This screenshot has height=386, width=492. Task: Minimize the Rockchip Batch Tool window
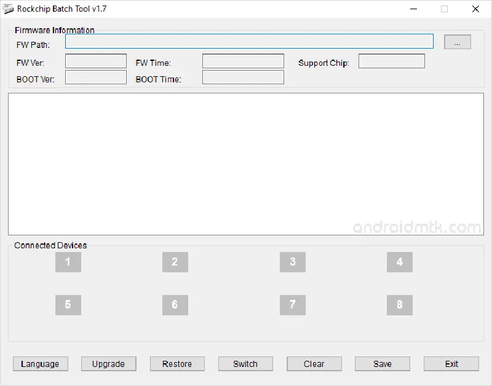click(x=413, y=9)
